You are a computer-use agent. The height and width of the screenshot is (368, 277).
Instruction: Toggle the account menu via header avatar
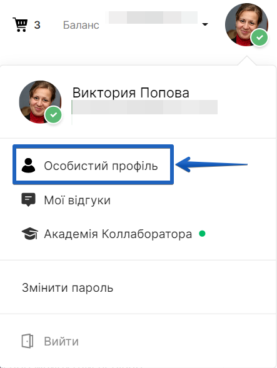246,24
